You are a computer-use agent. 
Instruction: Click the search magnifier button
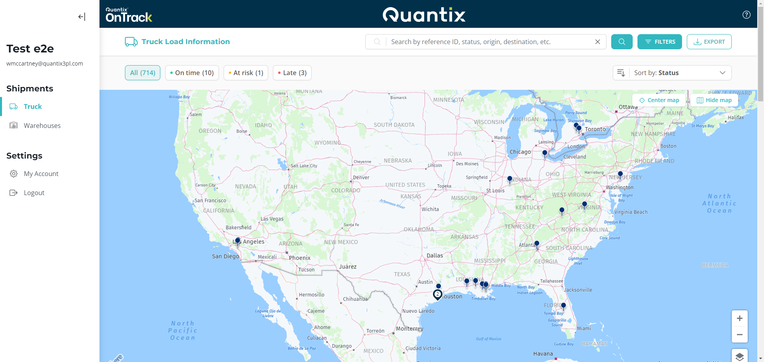[622, 42]
